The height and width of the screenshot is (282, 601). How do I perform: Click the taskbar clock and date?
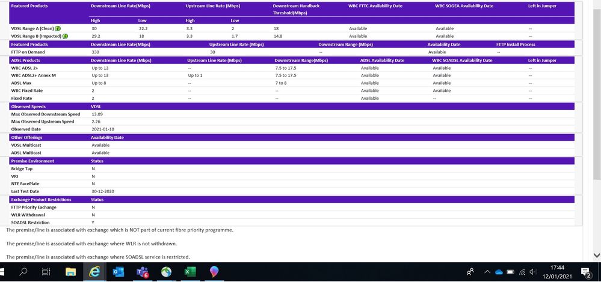(x=558, y=272)
